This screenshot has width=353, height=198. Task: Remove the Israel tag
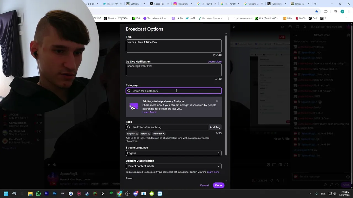click(x=149, y=134)
